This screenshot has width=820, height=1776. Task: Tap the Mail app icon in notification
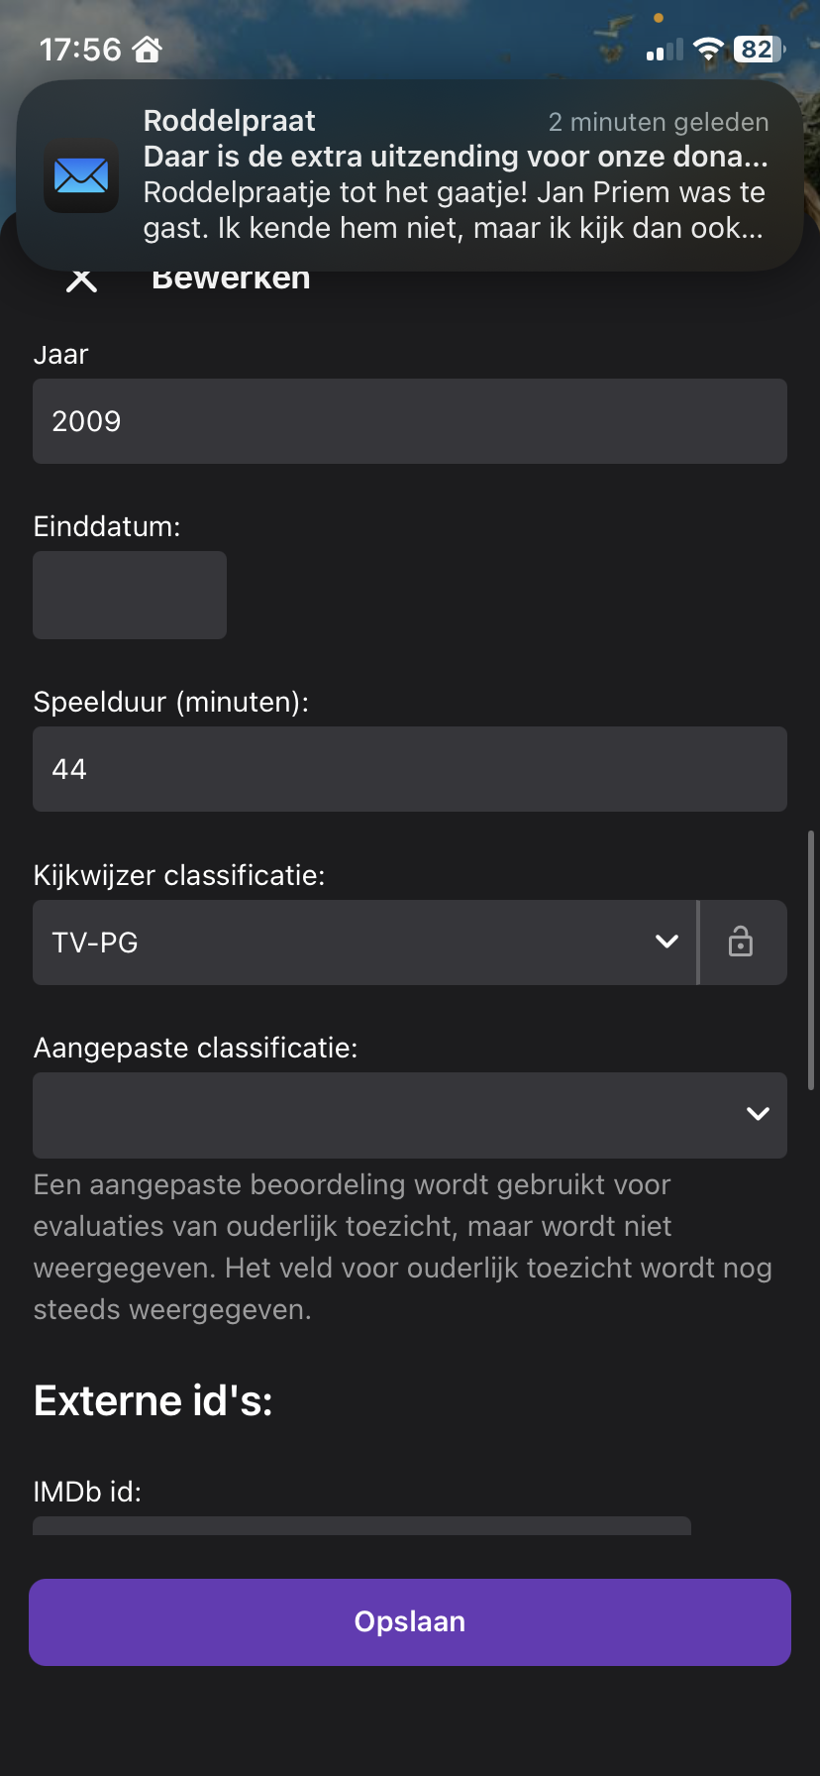pyautogui.click(x=81, y=176)
